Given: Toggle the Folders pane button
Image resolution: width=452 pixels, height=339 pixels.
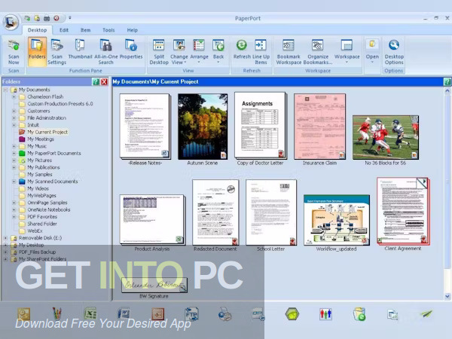Looking at the screenshot, I should click(37, 52).
